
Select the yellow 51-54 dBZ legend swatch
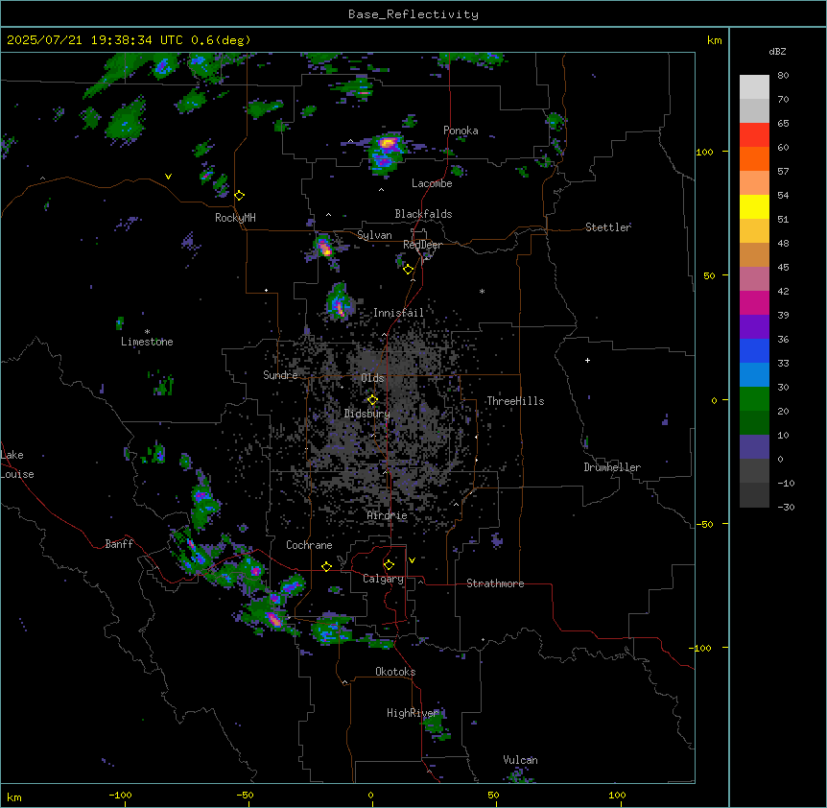pyautogui.click(x=754, y=206)
